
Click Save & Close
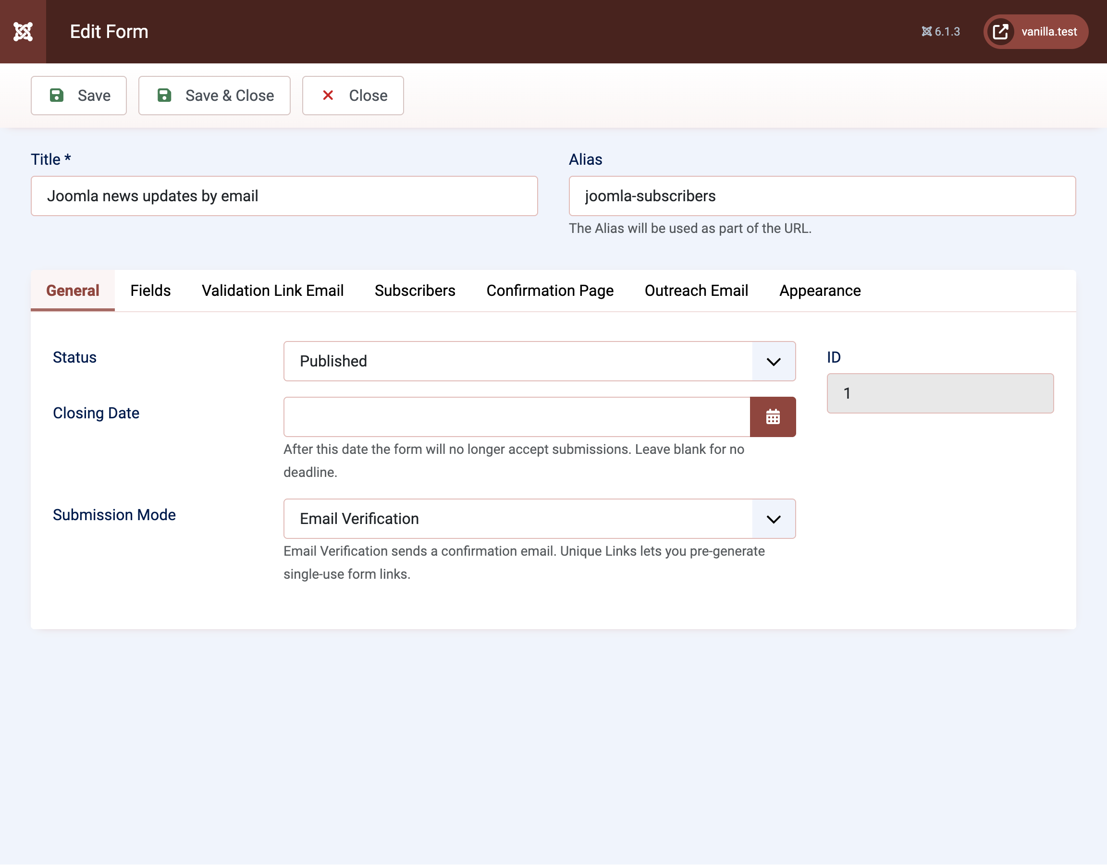click(214, 95)
